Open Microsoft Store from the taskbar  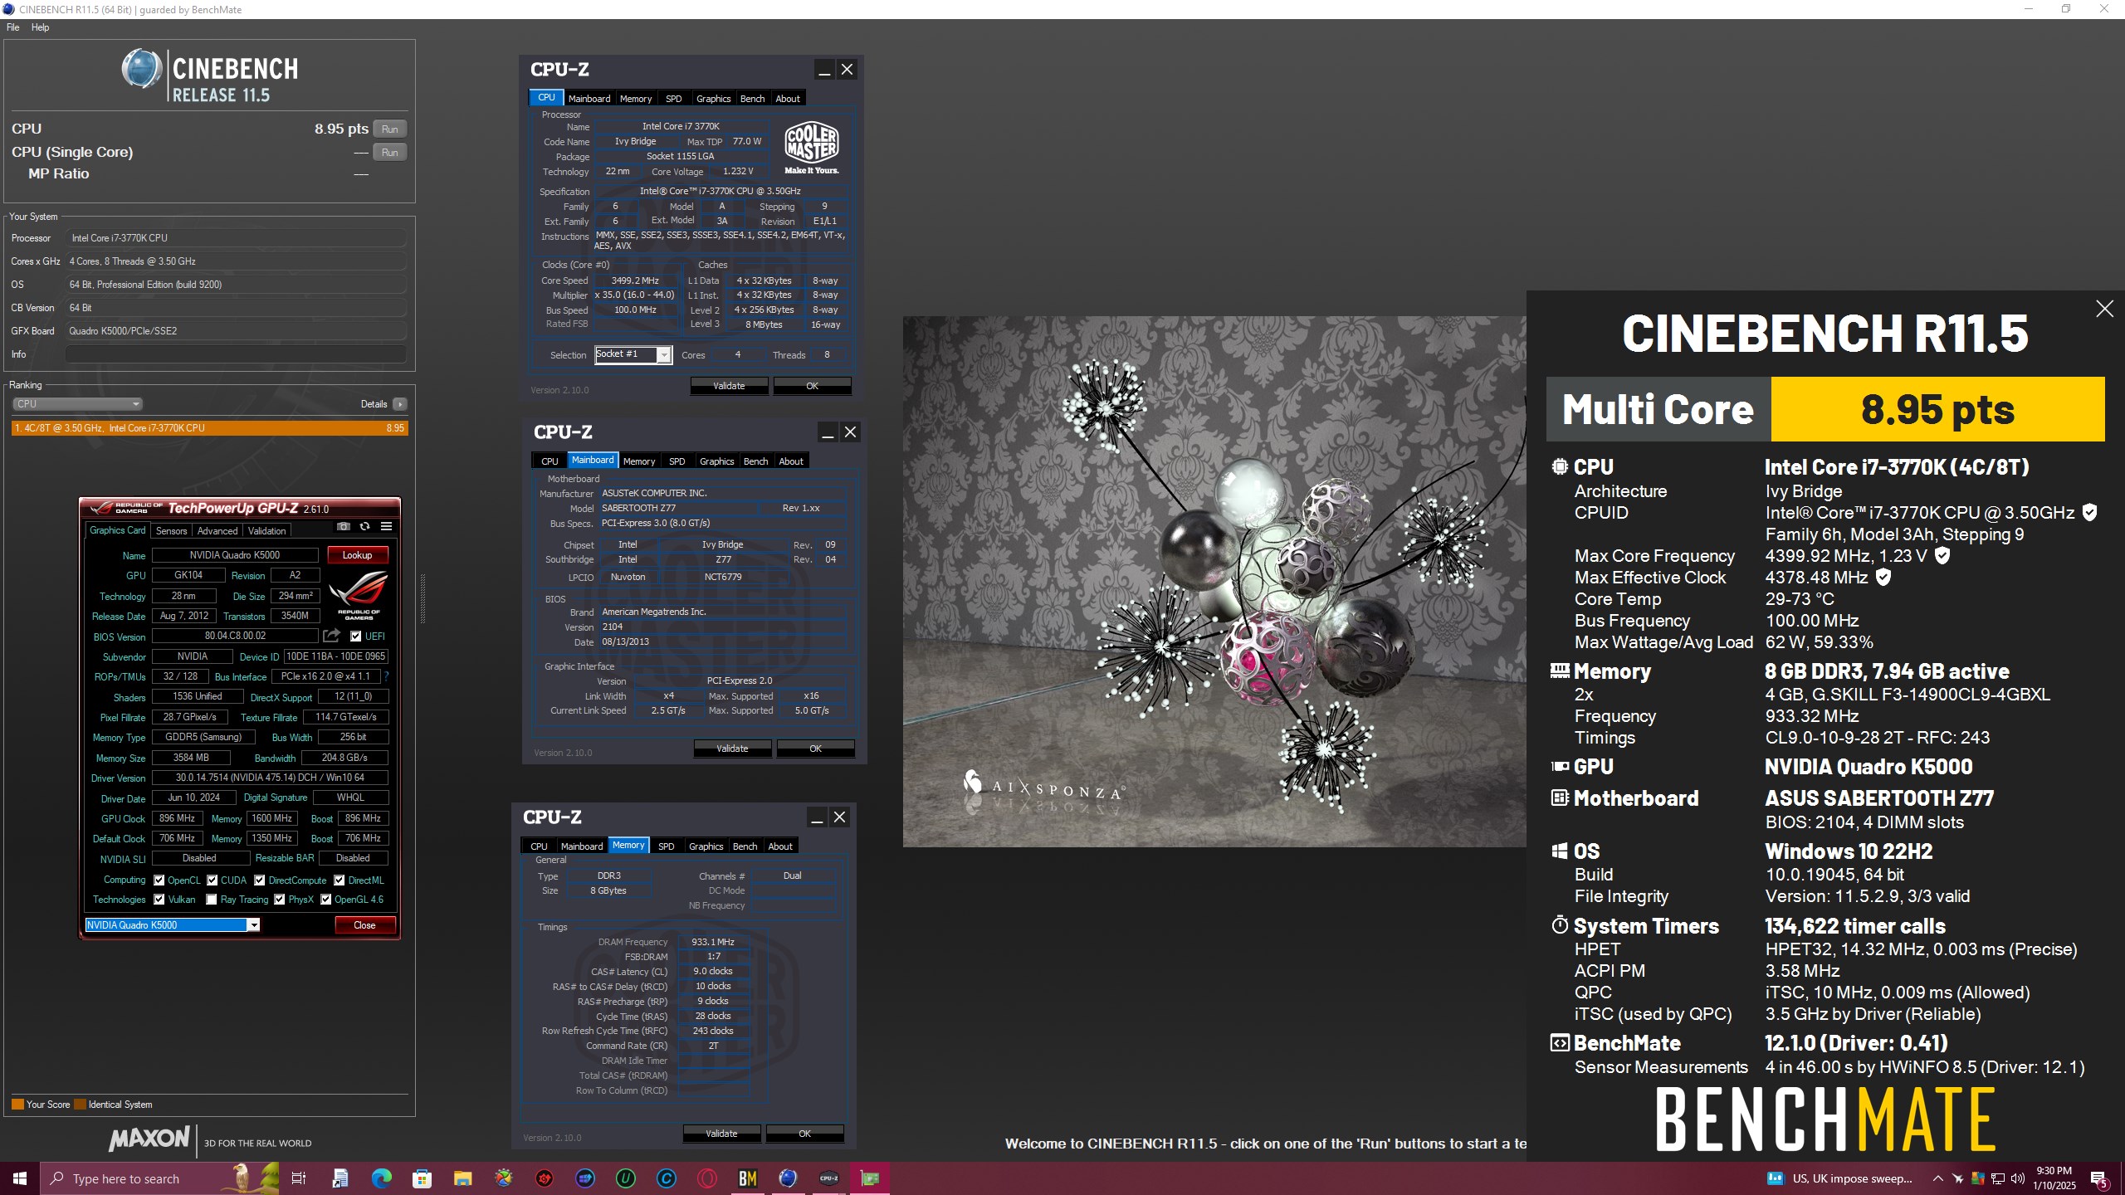422,1178
